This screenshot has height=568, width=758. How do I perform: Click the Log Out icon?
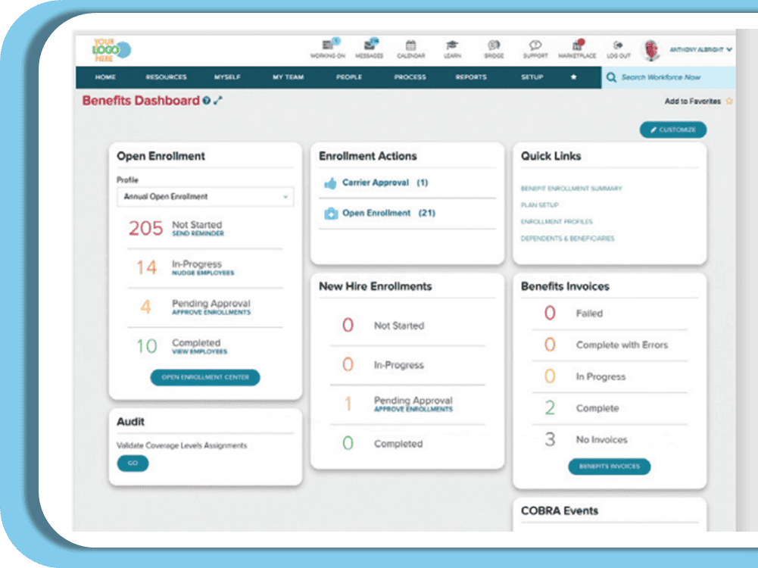pyautogui.click(x=618, y=45)
